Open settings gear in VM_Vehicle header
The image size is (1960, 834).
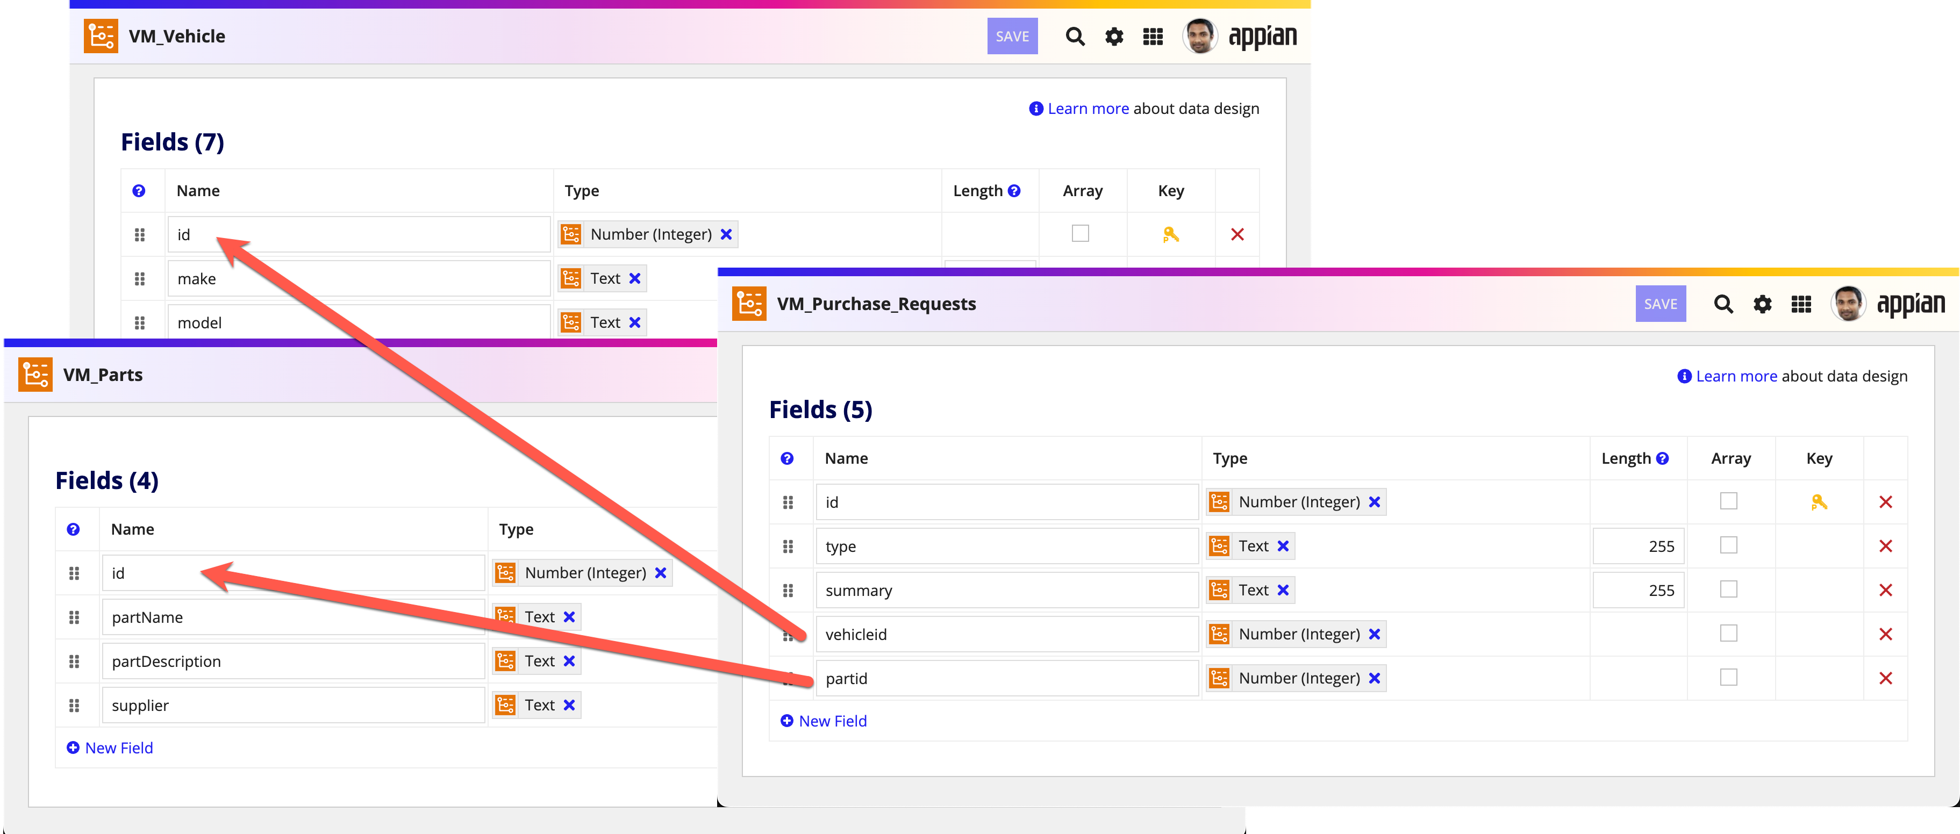(1114, 37)
